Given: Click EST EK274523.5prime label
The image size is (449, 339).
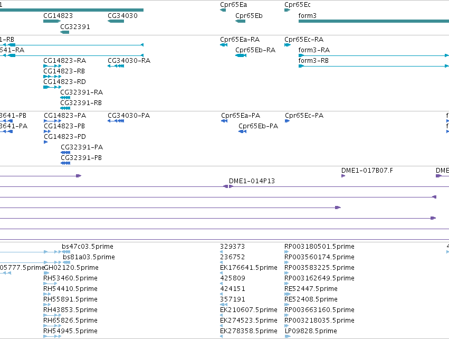Looking at the screenshot, I should (249, 321).
